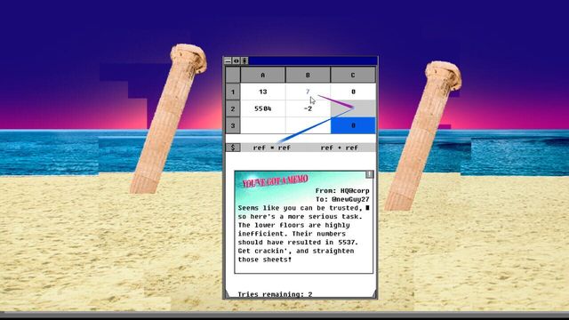Click the left 'ref • ref' formula
The width and height of the screenshot is (569, 320).
click(x=272, y=148)
